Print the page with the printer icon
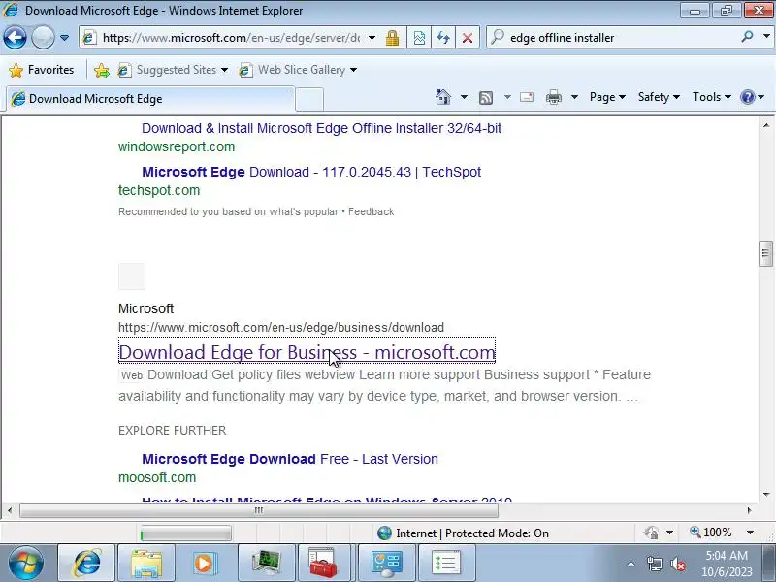 pos(554,98)
